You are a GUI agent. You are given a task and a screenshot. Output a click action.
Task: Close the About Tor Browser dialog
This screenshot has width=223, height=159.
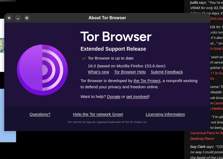9,18
